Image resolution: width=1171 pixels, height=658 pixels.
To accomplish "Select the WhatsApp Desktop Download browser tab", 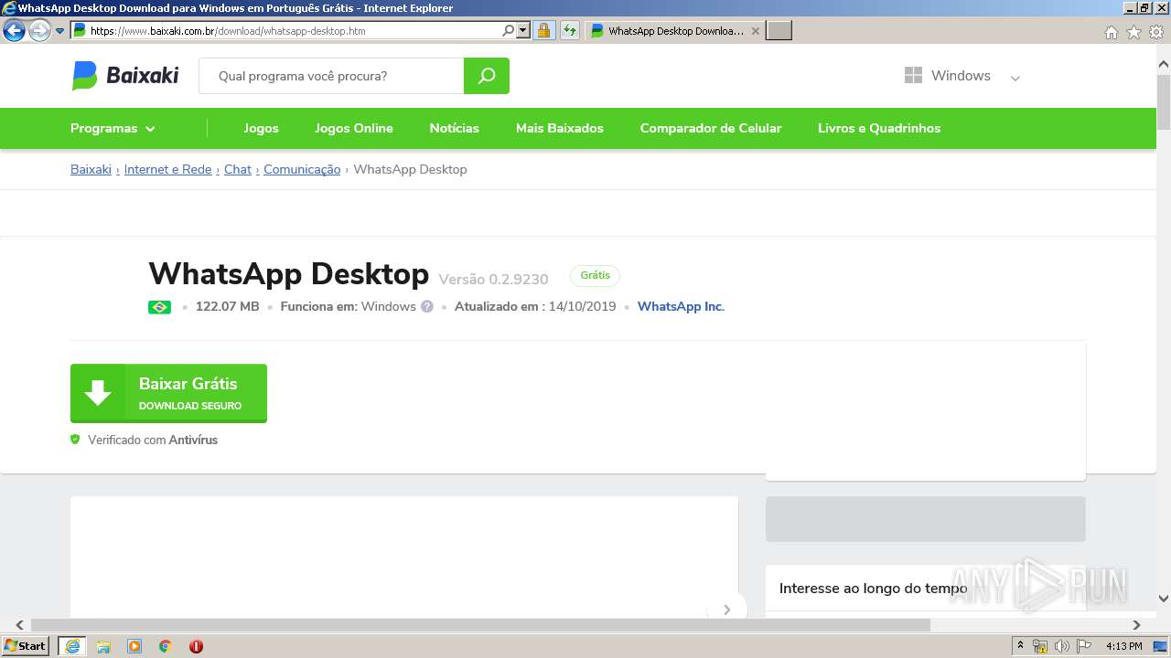I will [674, 30].
